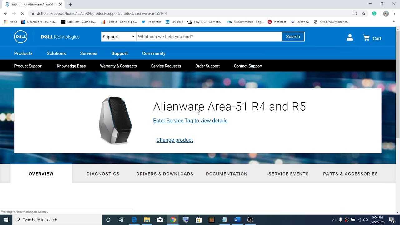The image size is (400, 225).
Task: Open the Community menu
Action: pyautogui.click(x=154, y=53)
